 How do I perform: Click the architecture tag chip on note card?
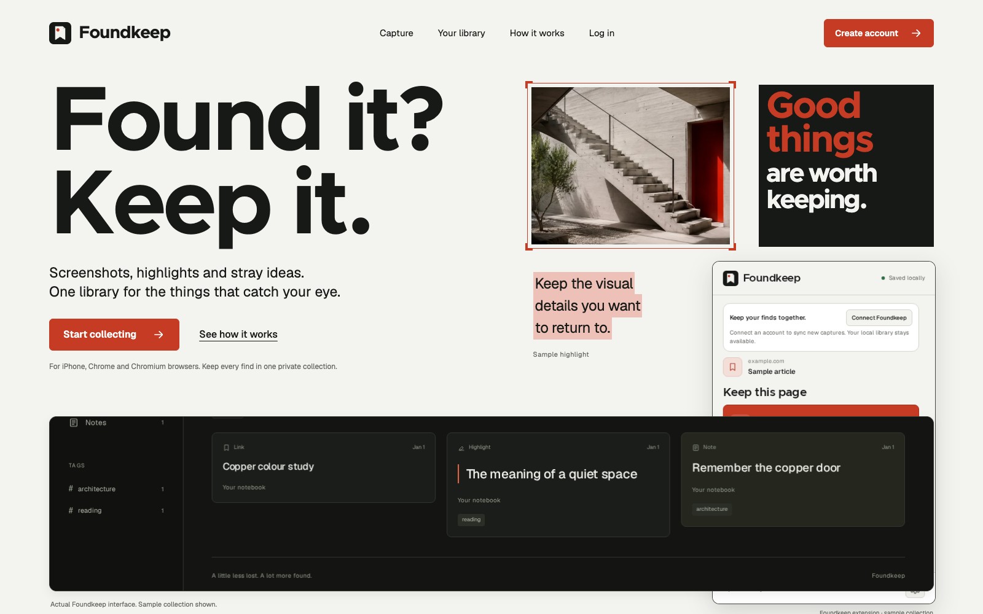coord(712,509)
